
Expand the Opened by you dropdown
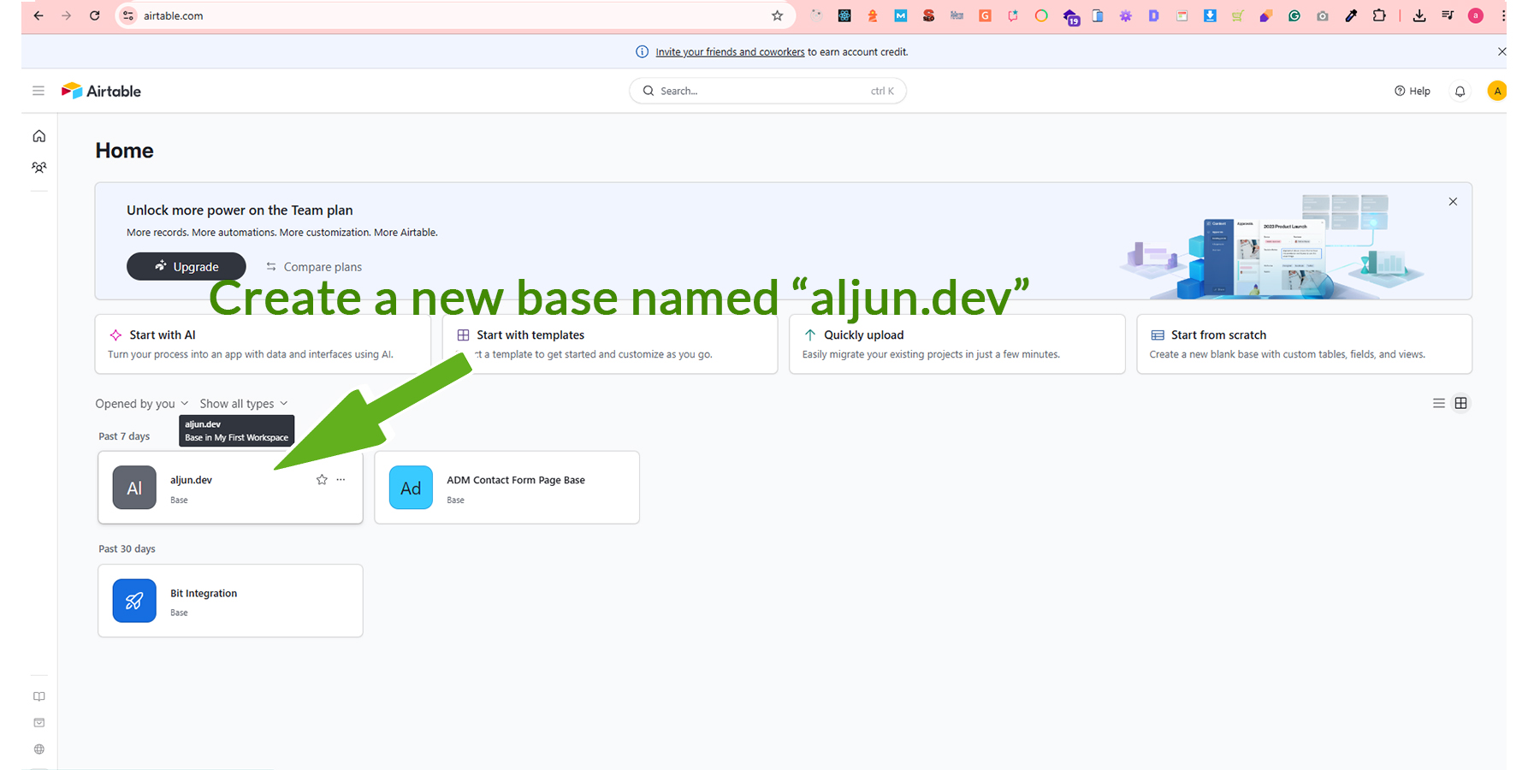pos(141,404)
